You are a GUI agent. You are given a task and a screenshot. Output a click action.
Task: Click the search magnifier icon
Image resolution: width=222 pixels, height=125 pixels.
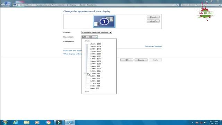[x=220, y=5]
